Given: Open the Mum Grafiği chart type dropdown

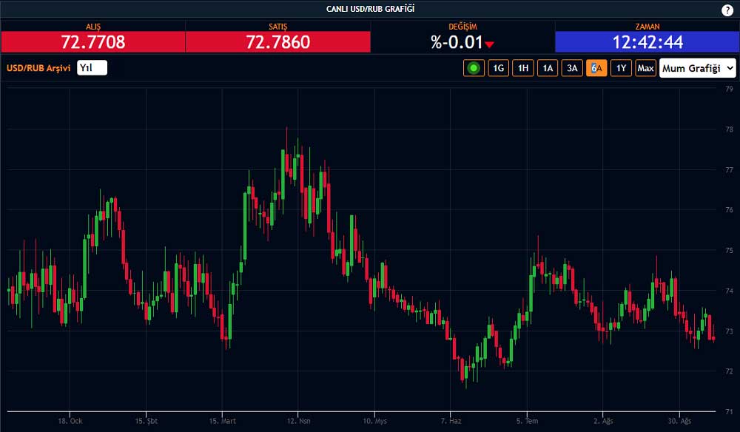Looking at the screenshot, I should point(698,68).
